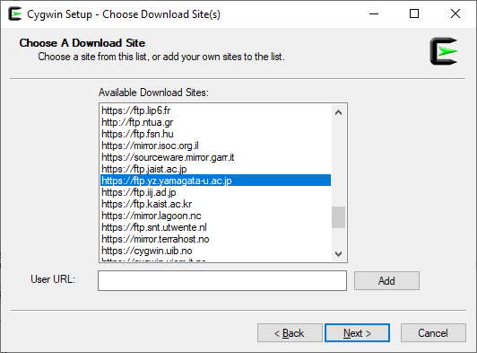This screenshot has height=353, width=477.
Task: Select mirror https://mirror.lagoon.nc
Action: point(215,216)
